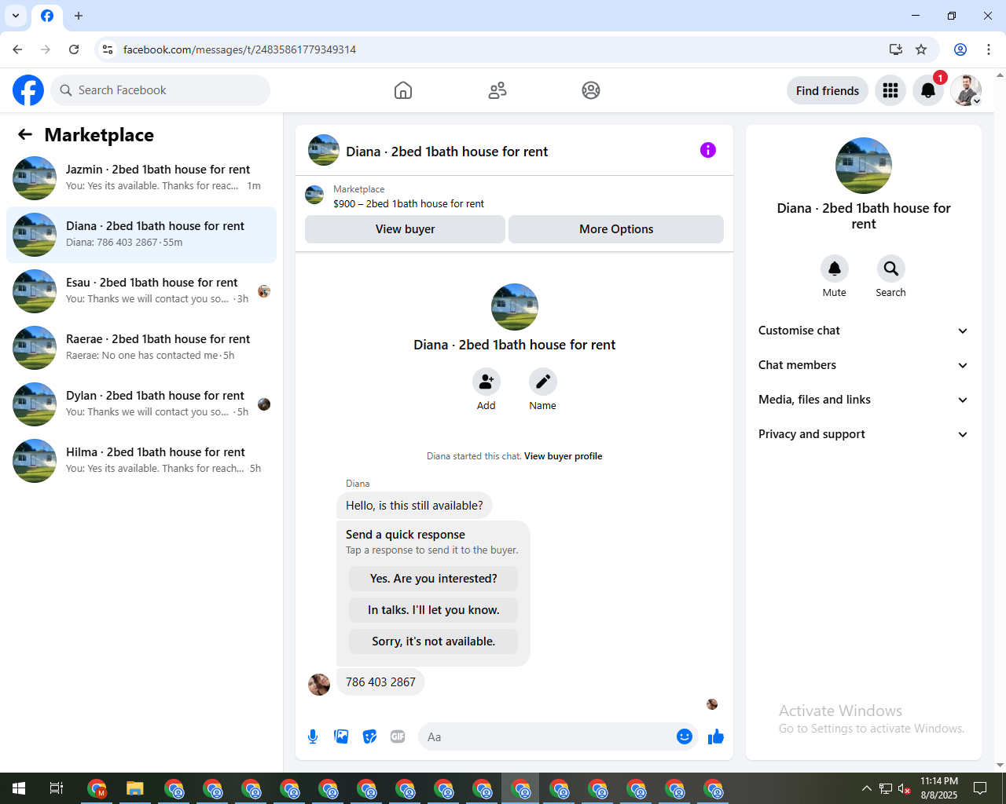The image size is (1006, 804).
Task: Record a voice clip
Action: 313,736
